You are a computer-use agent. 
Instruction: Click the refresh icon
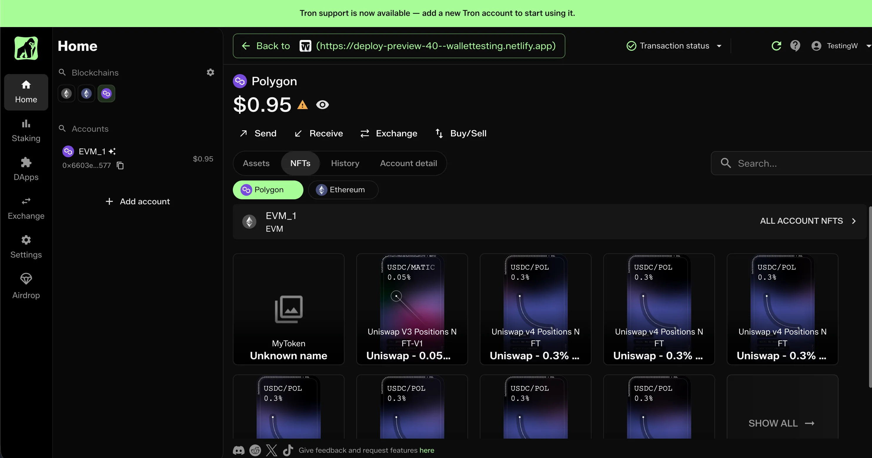(x=776, y=46)
